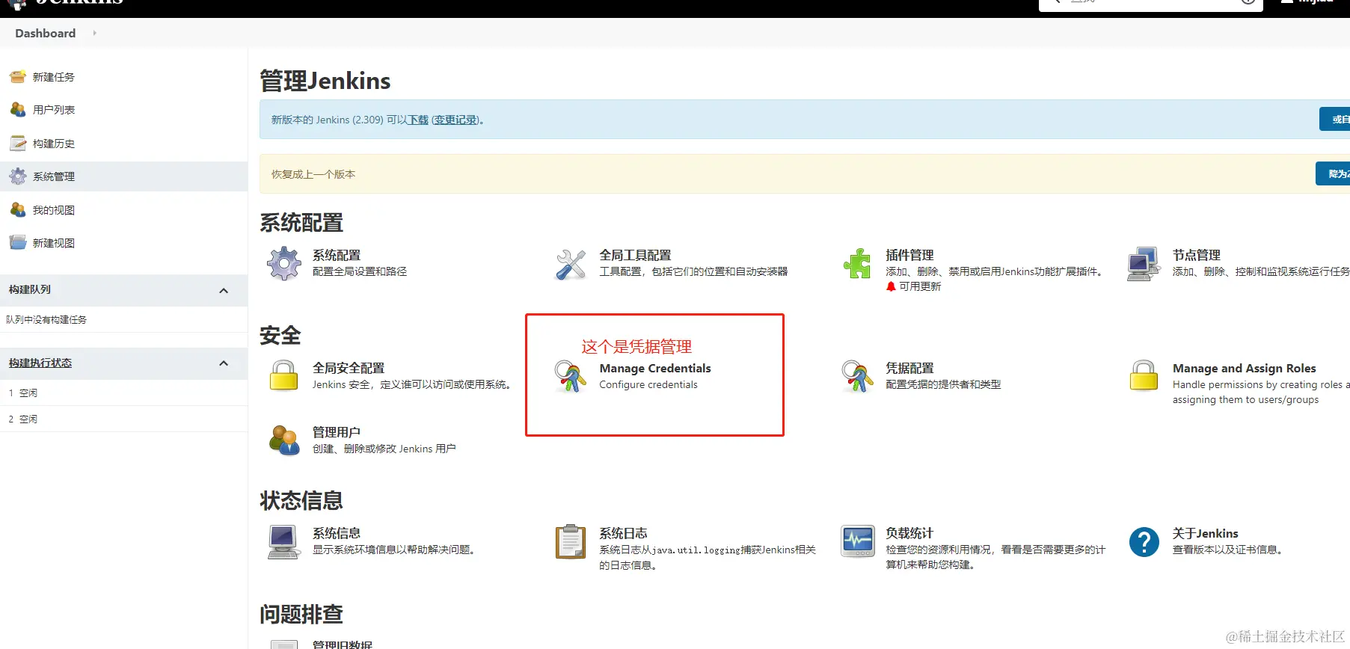Select the 恢复成上一个版本 message text
This screenshot has width=1350, height=649.
click(x=313, y=174)
